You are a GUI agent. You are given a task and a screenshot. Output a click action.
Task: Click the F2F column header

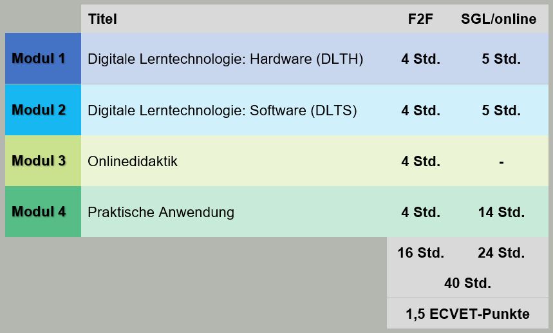point(420,19)
